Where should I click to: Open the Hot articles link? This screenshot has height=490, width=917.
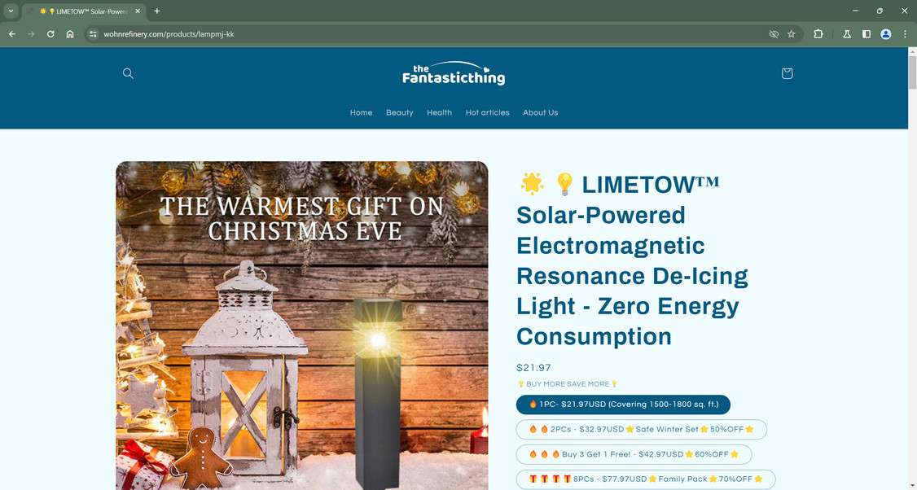point(487,112)
